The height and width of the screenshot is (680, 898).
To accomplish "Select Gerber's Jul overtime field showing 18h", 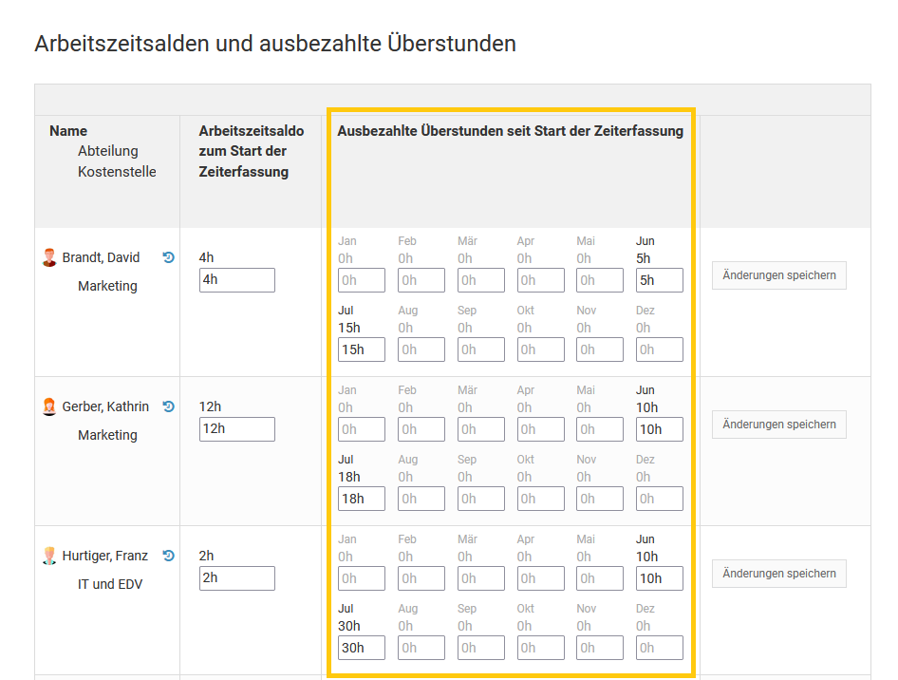I will (361, 499).
